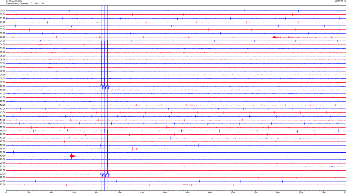
Task: Click the 20:00 trace label
Action: click(3, 160)
